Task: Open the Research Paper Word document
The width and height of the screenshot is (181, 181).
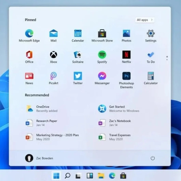Action: point(41,123)
